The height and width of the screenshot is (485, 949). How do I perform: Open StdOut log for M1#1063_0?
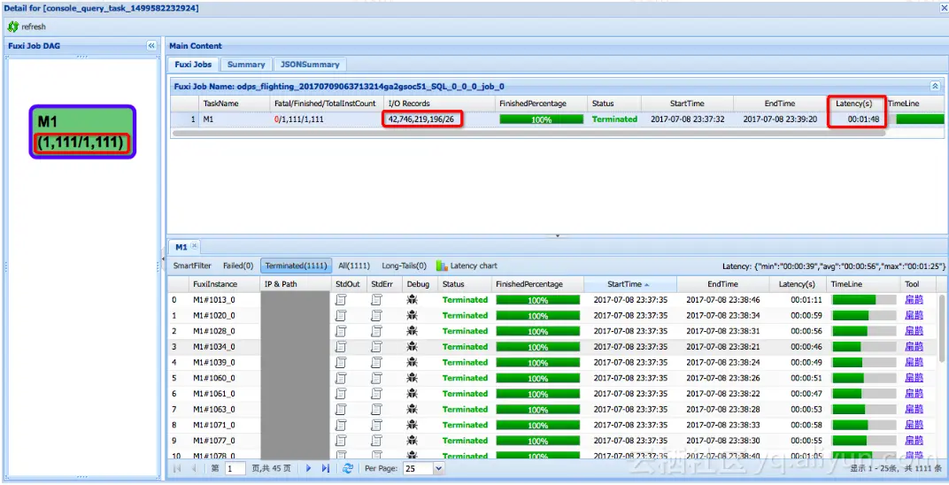(341, 410)
